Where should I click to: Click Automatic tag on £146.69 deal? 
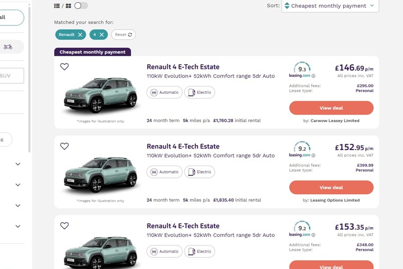click(164, 92)
